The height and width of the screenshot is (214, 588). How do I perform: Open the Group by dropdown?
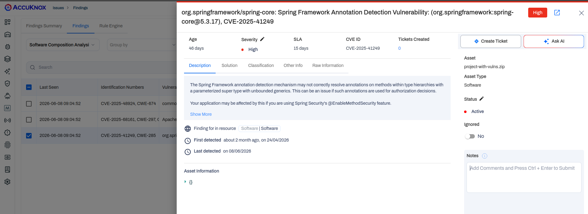(x=142, y=45)
